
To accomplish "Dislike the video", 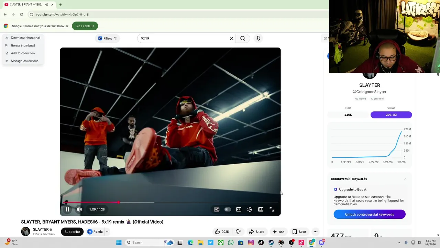I will point(238,232).
